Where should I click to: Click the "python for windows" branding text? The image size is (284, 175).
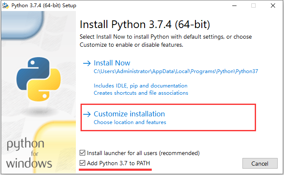(29, 153)
